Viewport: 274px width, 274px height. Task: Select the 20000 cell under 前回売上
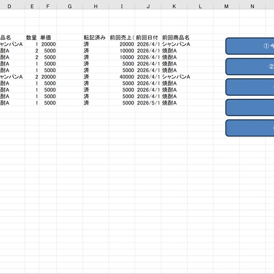(122, 44)
